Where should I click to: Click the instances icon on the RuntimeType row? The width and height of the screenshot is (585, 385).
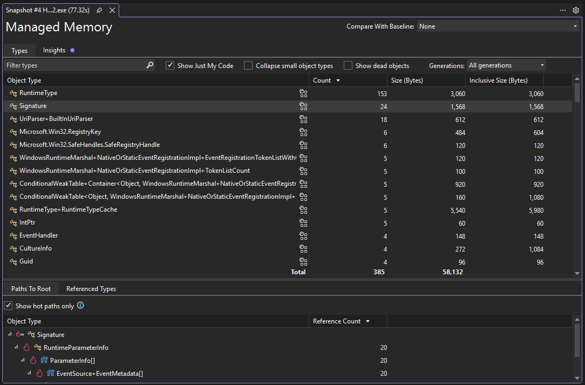(x=303, y=93)
